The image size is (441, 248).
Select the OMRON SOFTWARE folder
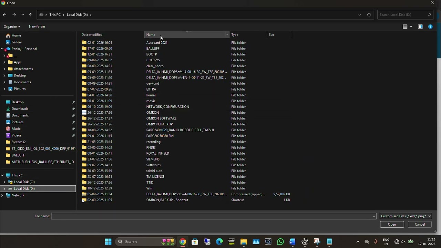click(x=161, y=118)
